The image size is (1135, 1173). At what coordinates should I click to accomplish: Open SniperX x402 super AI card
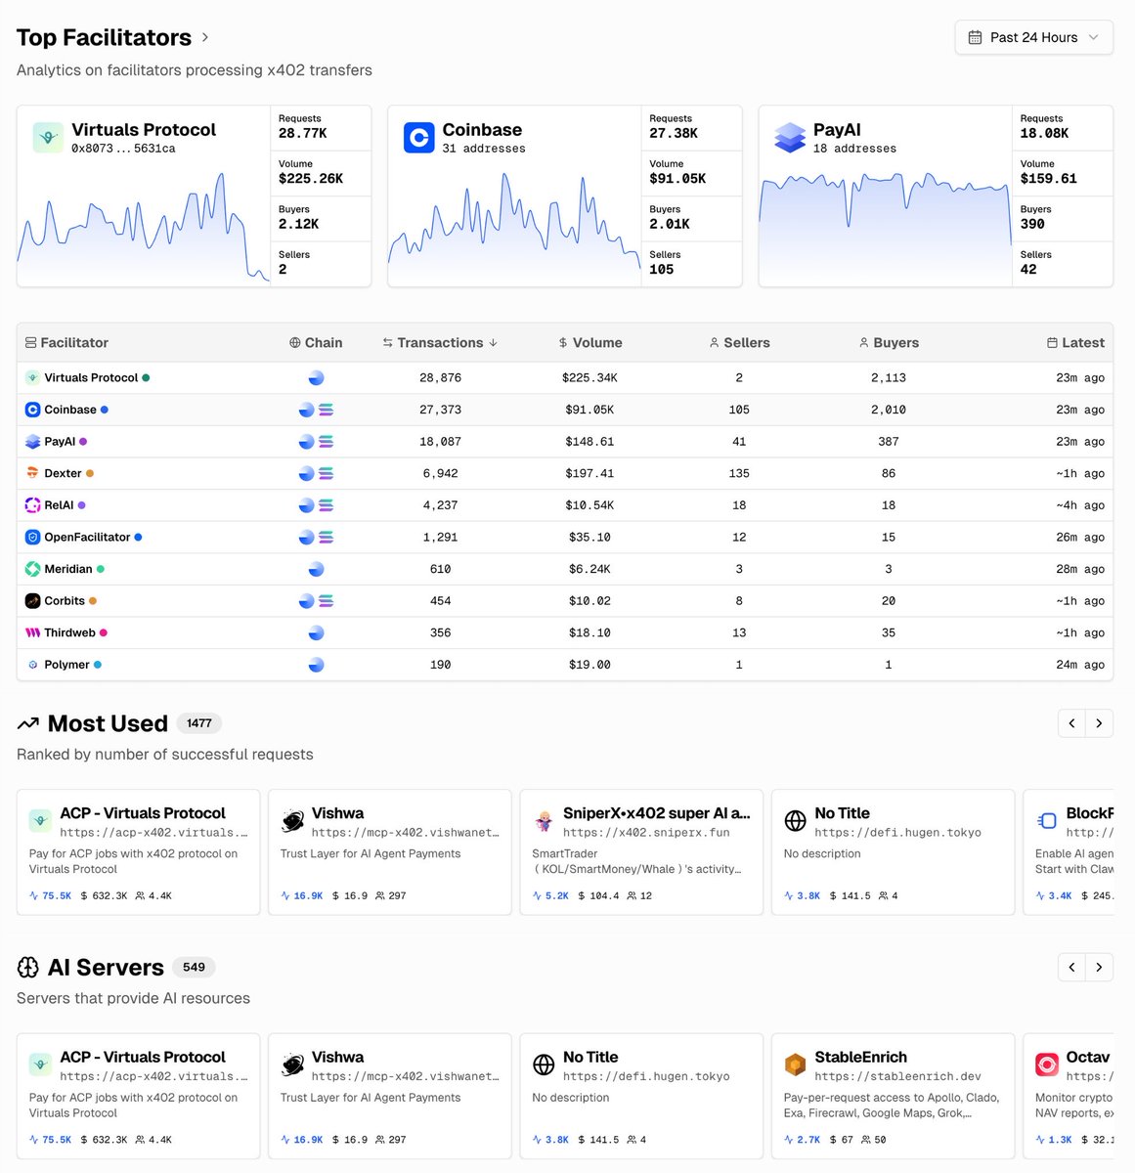(641, 851)
